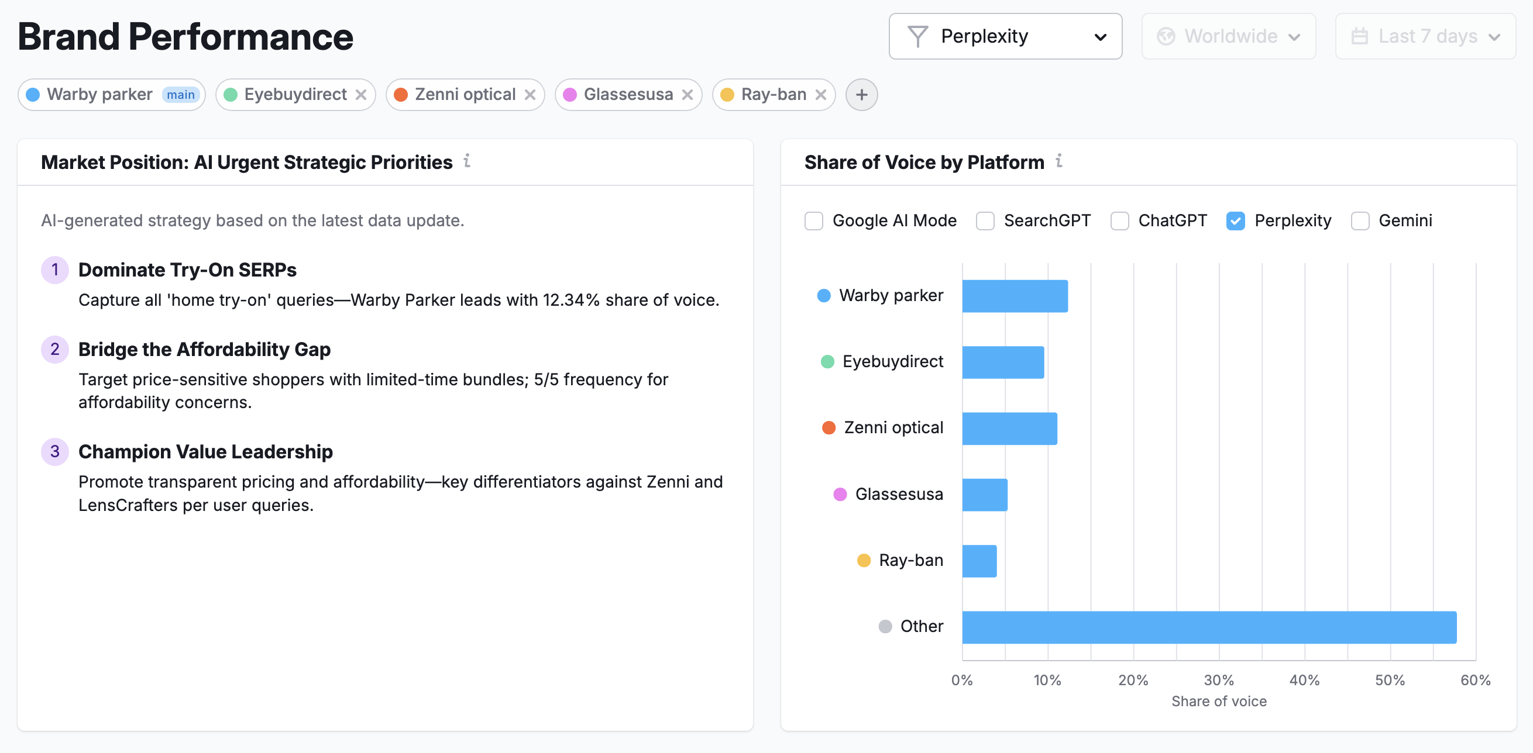The image size is (1533, 753).
Task: Click the green dot beside Eyebuydirect legend
Action: (x=826, y=361)
